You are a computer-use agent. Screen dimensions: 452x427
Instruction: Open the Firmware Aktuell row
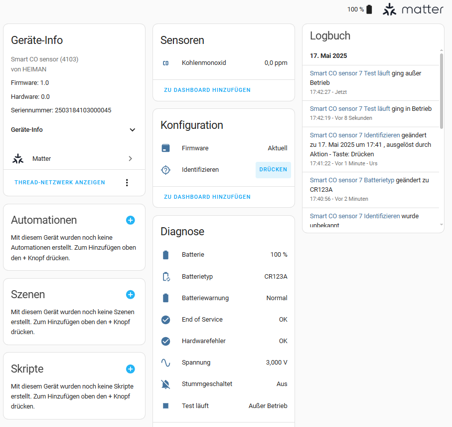click(224, 148)
